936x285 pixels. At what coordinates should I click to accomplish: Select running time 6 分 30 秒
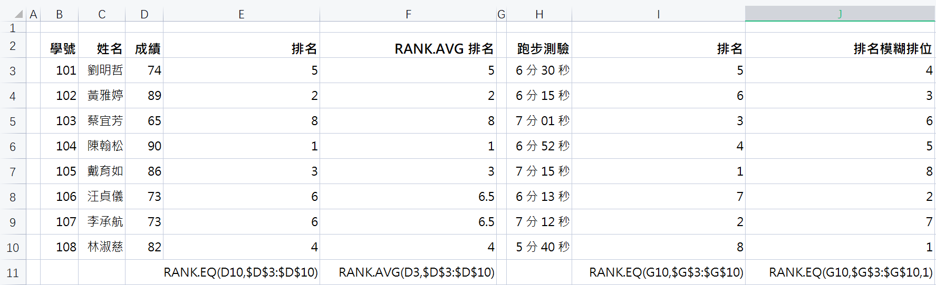(539, 70)
